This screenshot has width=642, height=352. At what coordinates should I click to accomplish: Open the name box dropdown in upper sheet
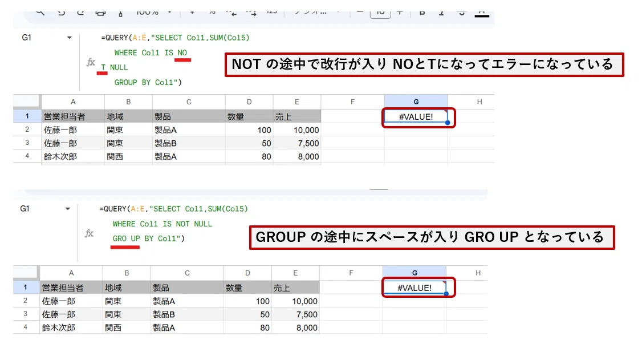(69, 38)
